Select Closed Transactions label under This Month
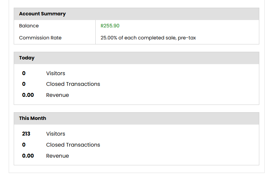This screenshot has height=176, width=273. 73,145
